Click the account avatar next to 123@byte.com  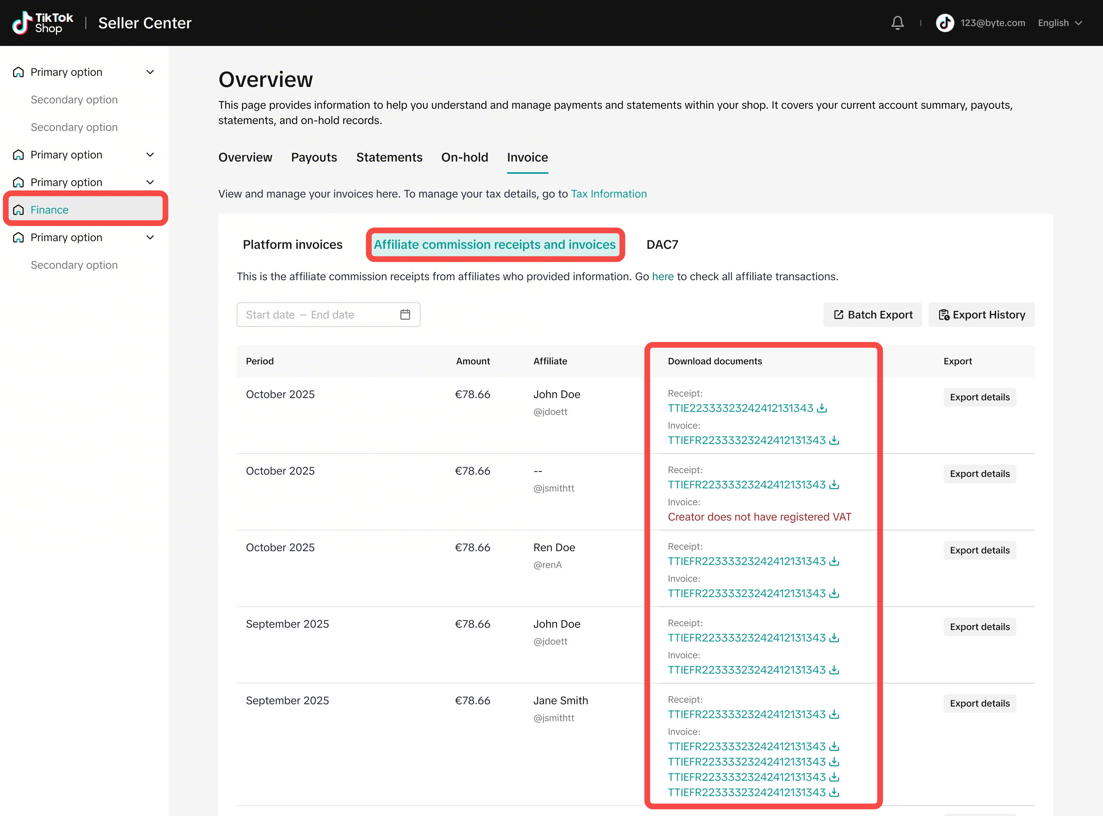click(x=945, y=23)
